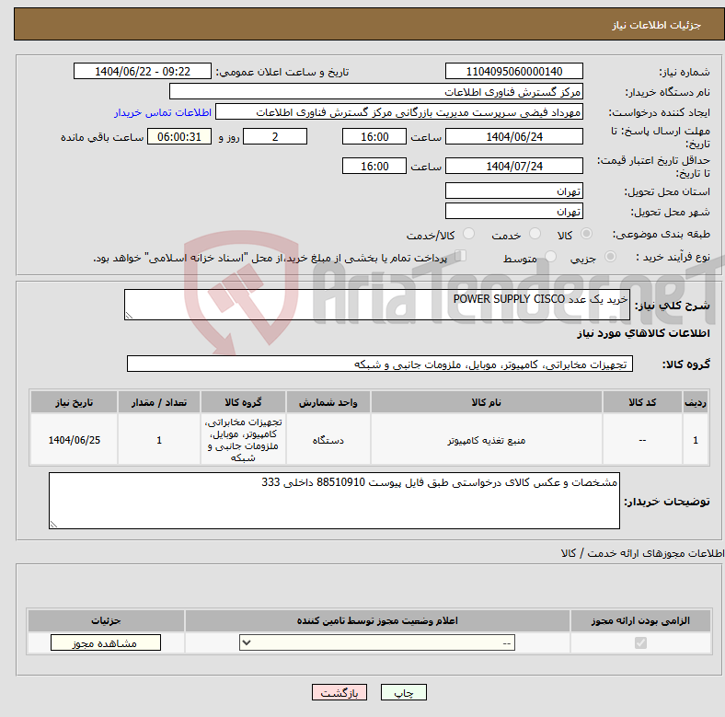Click the واحد شمارش column header
The width and height of the screenshot is (725, 717).
point(328,402)
